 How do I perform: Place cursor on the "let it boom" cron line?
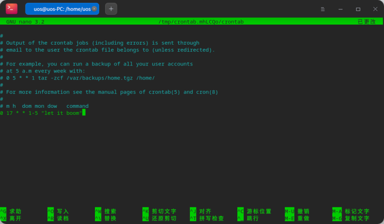point(42,113)
